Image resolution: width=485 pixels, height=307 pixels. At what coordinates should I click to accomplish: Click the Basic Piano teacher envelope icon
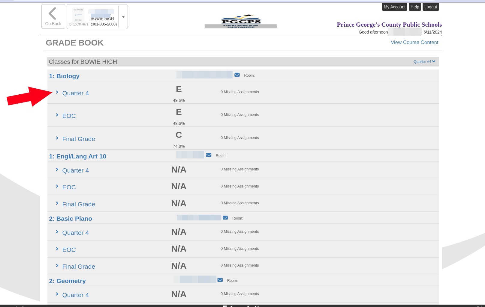click(225, 218)
